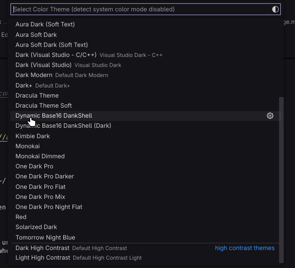This screenshot has height=268, width=295.
Task: Toggle the system color mode detection icon
Action: (275, 9)
